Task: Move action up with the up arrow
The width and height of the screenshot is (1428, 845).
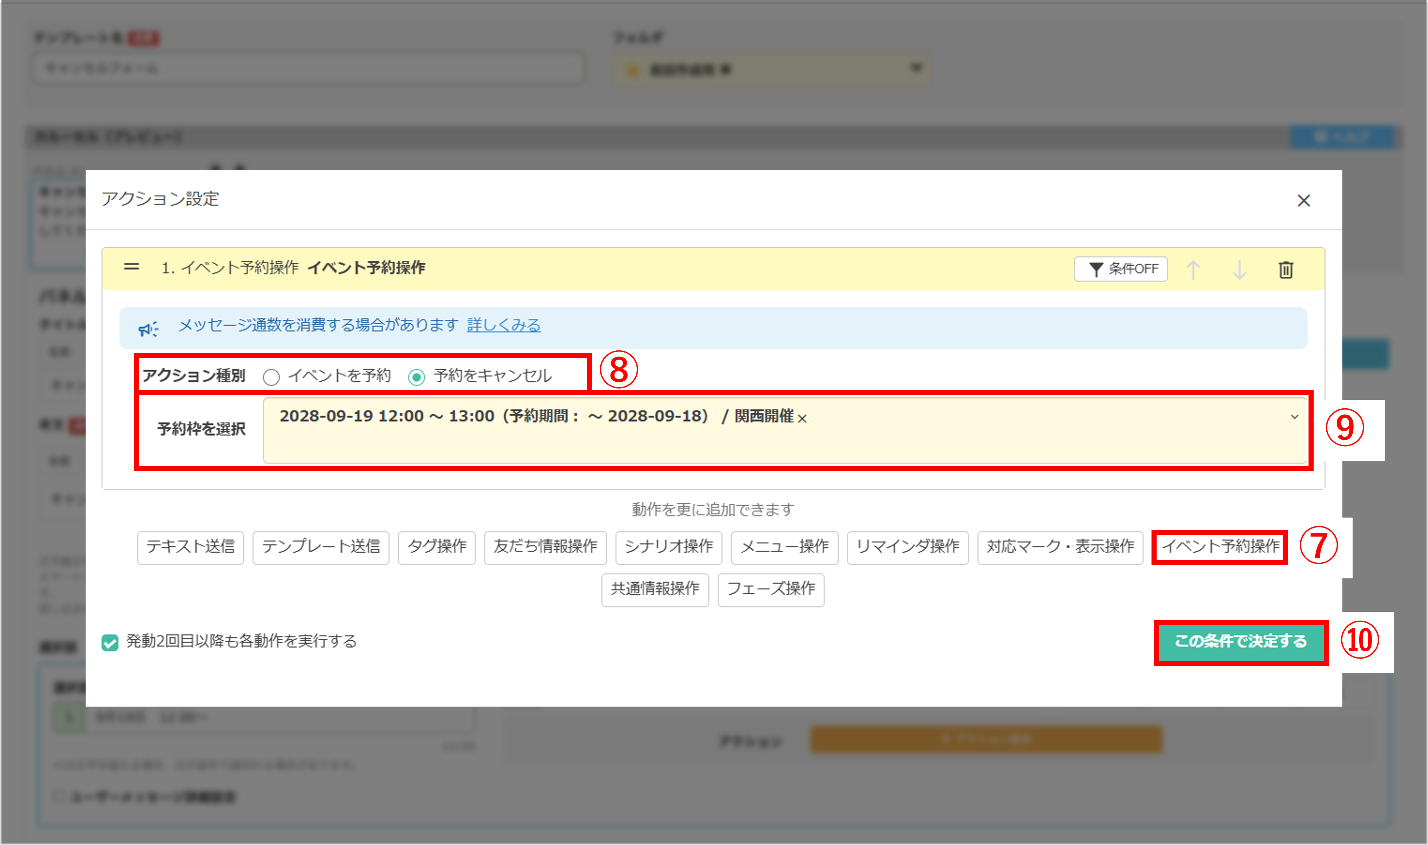Action: [x=1193, y=269]
